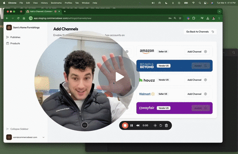Click the zoom magnifier icon in address bar
Image resolution: width=238 pixels, height=154 pixels.
pos(175,18)
